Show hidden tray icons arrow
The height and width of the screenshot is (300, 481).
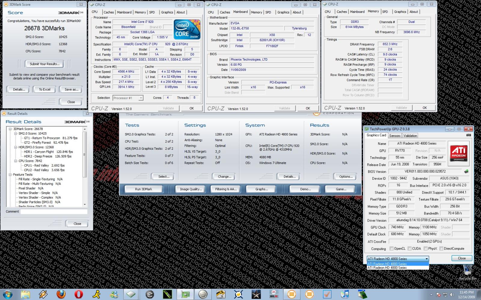431,295
